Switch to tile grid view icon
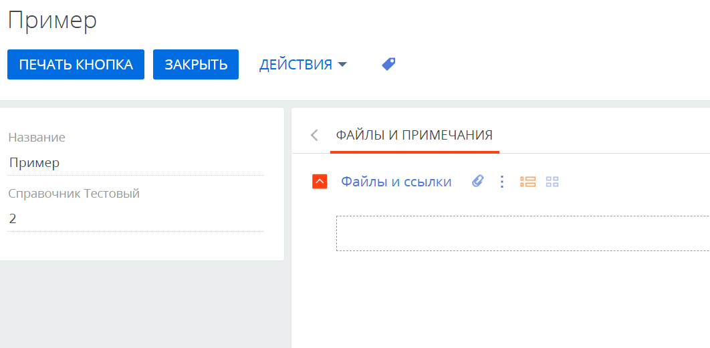Viewport: 710px width, 348px height. [x=552, y=182]
